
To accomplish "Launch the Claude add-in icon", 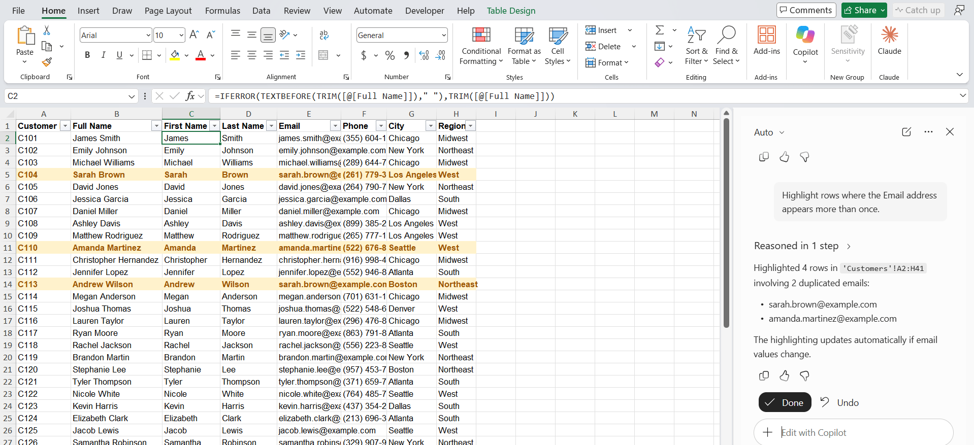I will (x=889, y=41).
